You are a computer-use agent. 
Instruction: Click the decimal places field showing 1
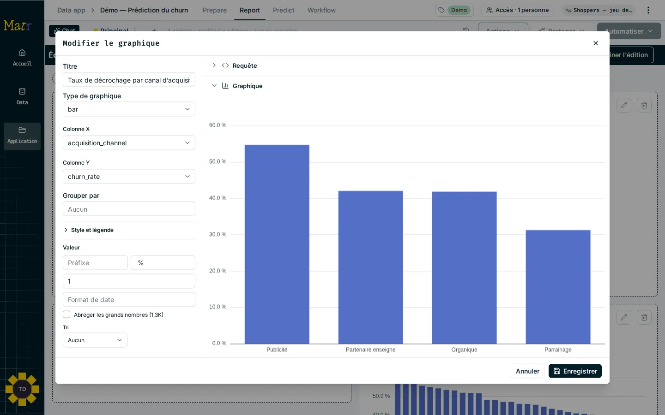129,281
